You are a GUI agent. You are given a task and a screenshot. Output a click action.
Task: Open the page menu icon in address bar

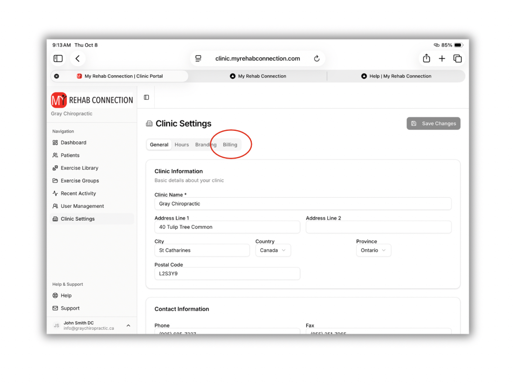198,59
